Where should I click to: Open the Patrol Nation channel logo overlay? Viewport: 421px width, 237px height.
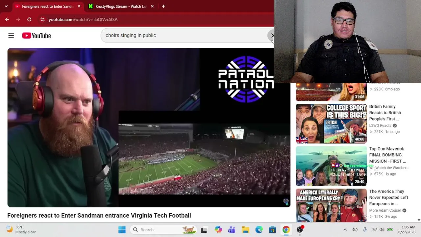point(246,79)
